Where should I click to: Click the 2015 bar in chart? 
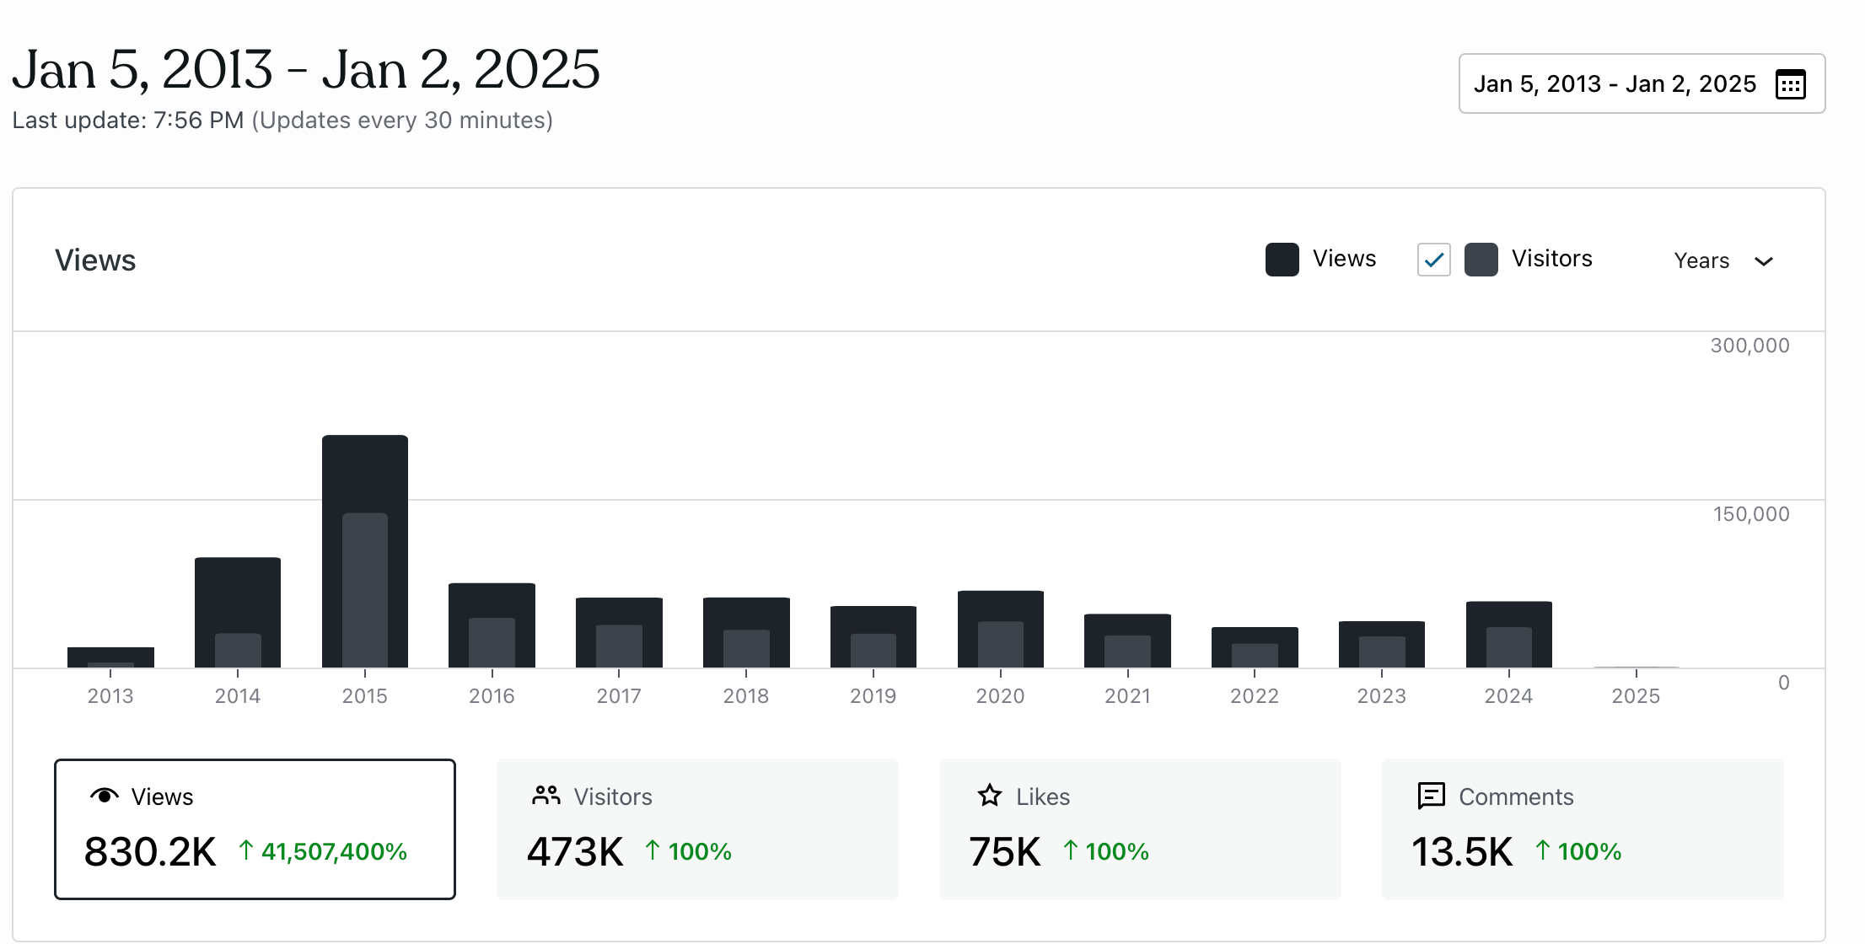[x=364, y=472]
